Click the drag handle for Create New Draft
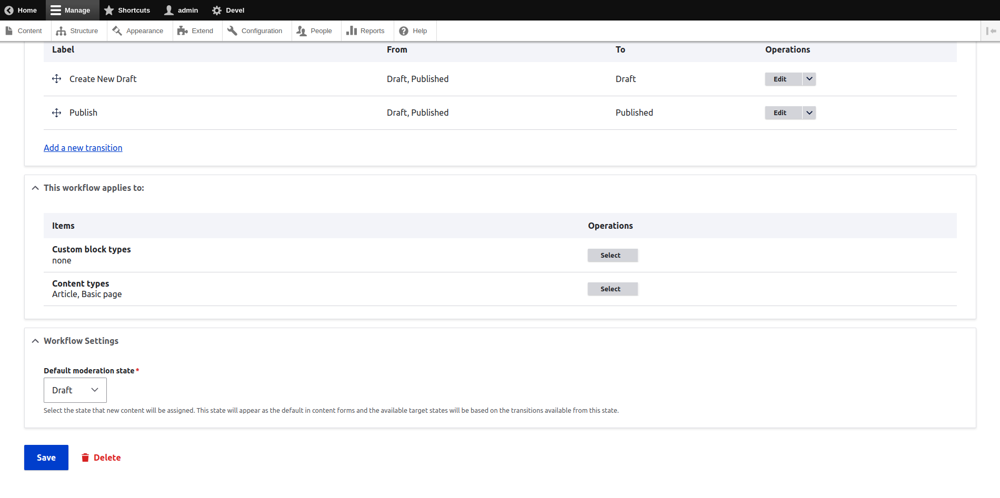This screenshot has width=1000, height=498. pyautogui.click(x=56, y=79)
